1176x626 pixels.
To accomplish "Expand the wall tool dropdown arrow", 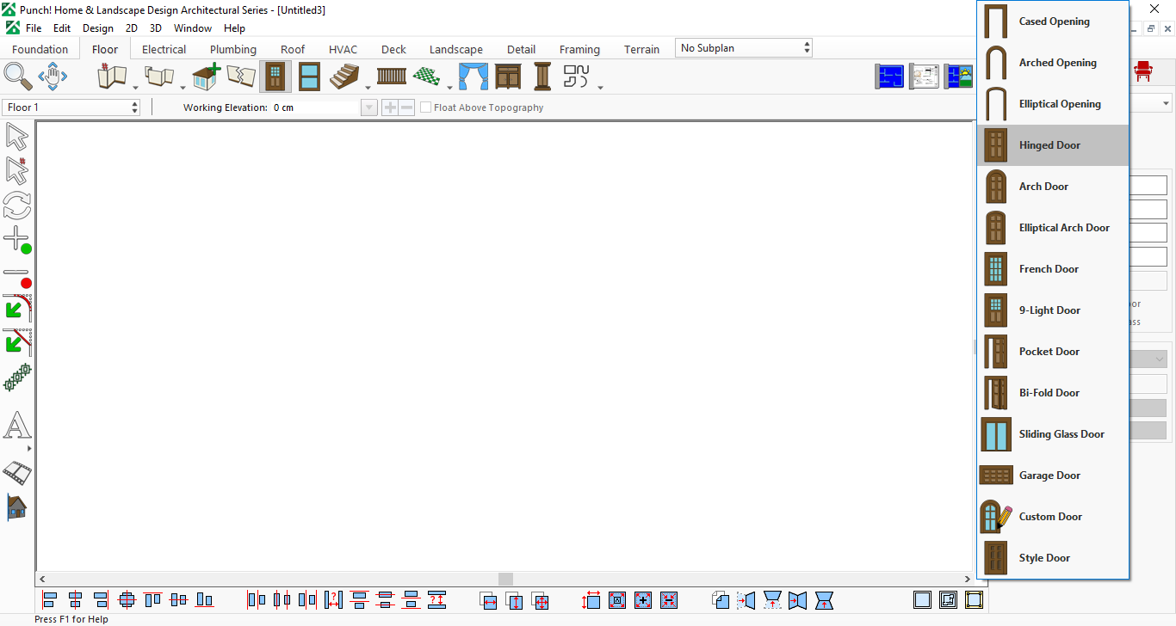I will (135, 87).
